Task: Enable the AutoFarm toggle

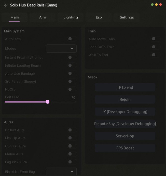Action: click(x=72, y=39)
